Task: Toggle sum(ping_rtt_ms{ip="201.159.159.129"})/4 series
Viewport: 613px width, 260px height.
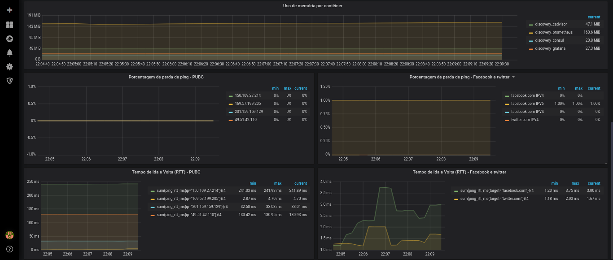Action: (192, 207)
